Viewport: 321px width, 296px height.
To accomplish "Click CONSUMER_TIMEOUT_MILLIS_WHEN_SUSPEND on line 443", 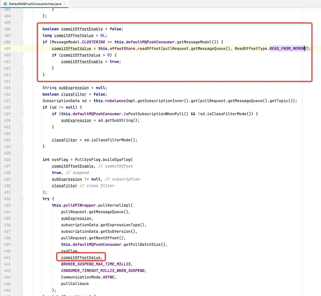I will click(x=103, y=271).
